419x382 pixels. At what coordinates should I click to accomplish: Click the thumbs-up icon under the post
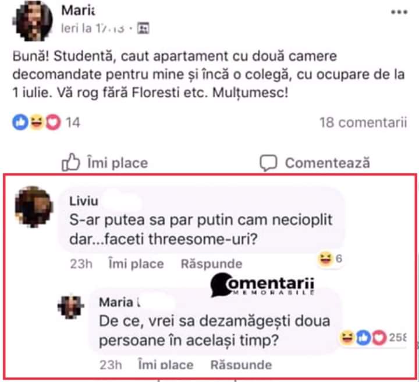pos(70,162)
